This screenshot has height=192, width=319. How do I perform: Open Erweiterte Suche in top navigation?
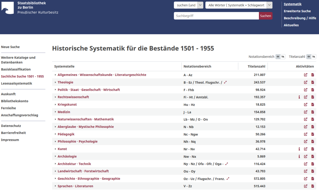tap(297, 11)
